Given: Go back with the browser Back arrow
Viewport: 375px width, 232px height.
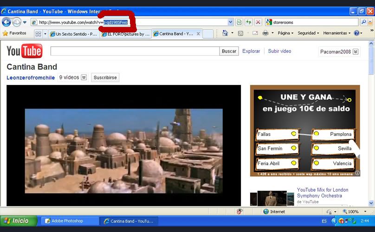Looking at the screenshot, I should pyautogui.click(x=6, y=22).
